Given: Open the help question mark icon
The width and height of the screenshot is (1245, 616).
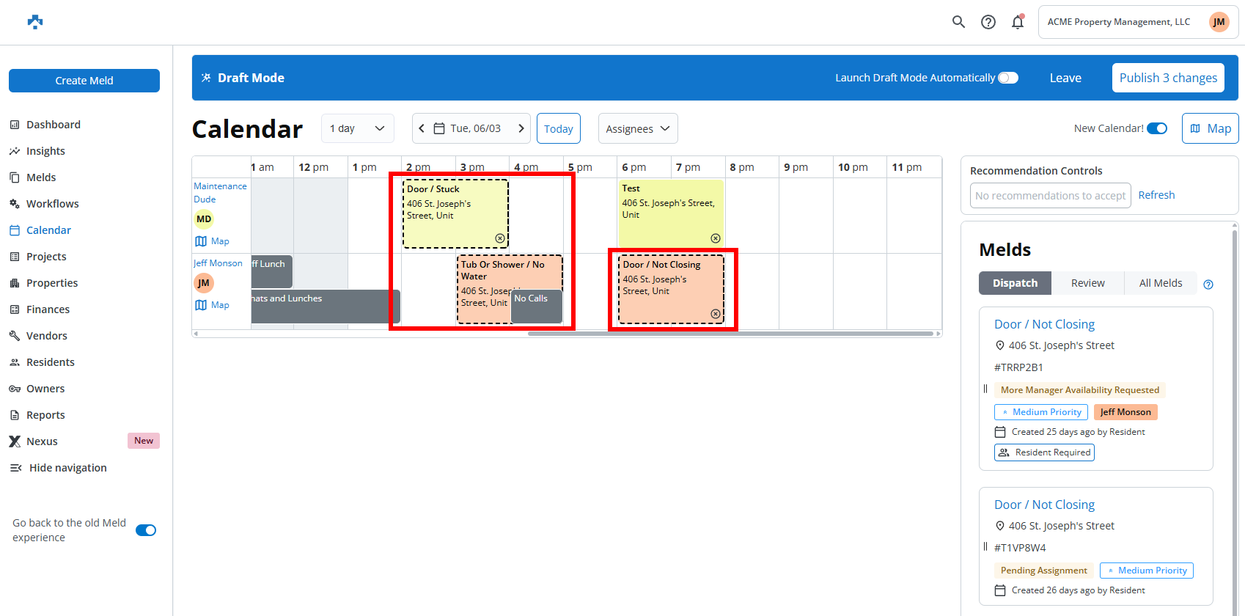Looking at the screenshot, I should pos(988,22).
